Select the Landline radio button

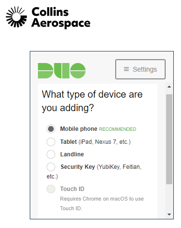click(51, 154)
